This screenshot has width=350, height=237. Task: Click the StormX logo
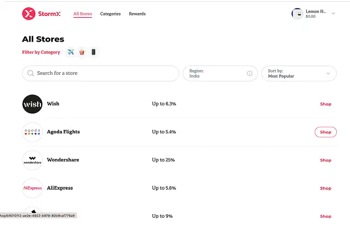[x=42, y=14]
